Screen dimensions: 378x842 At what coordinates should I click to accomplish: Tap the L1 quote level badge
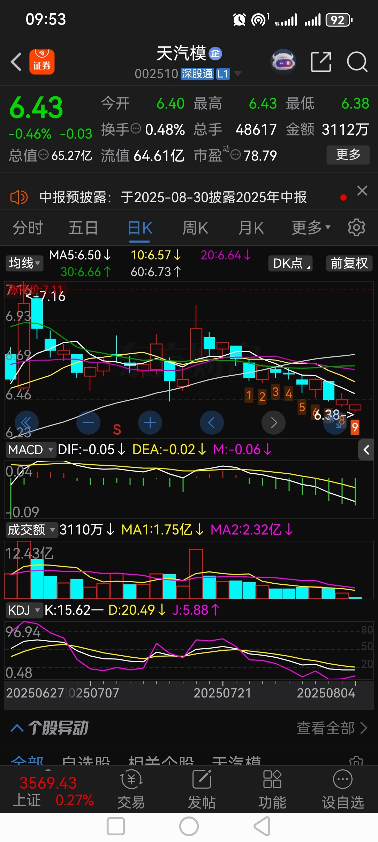tap(223, 74)
